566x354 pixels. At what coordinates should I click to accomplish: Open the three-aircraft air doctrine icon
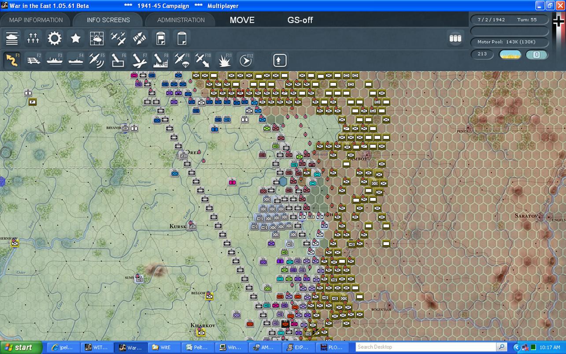click(118, 39)
